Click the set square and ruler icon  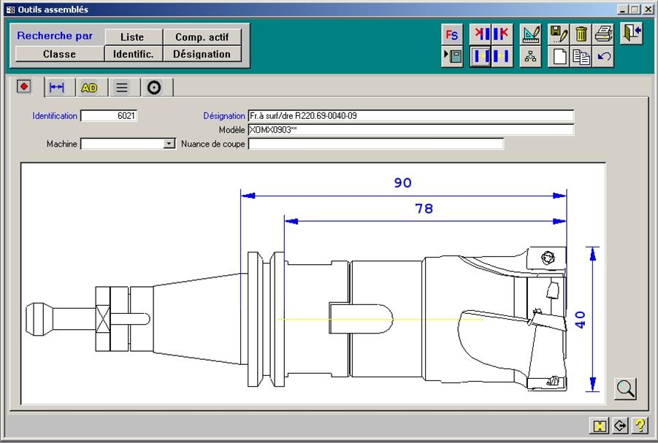(531, 34)
